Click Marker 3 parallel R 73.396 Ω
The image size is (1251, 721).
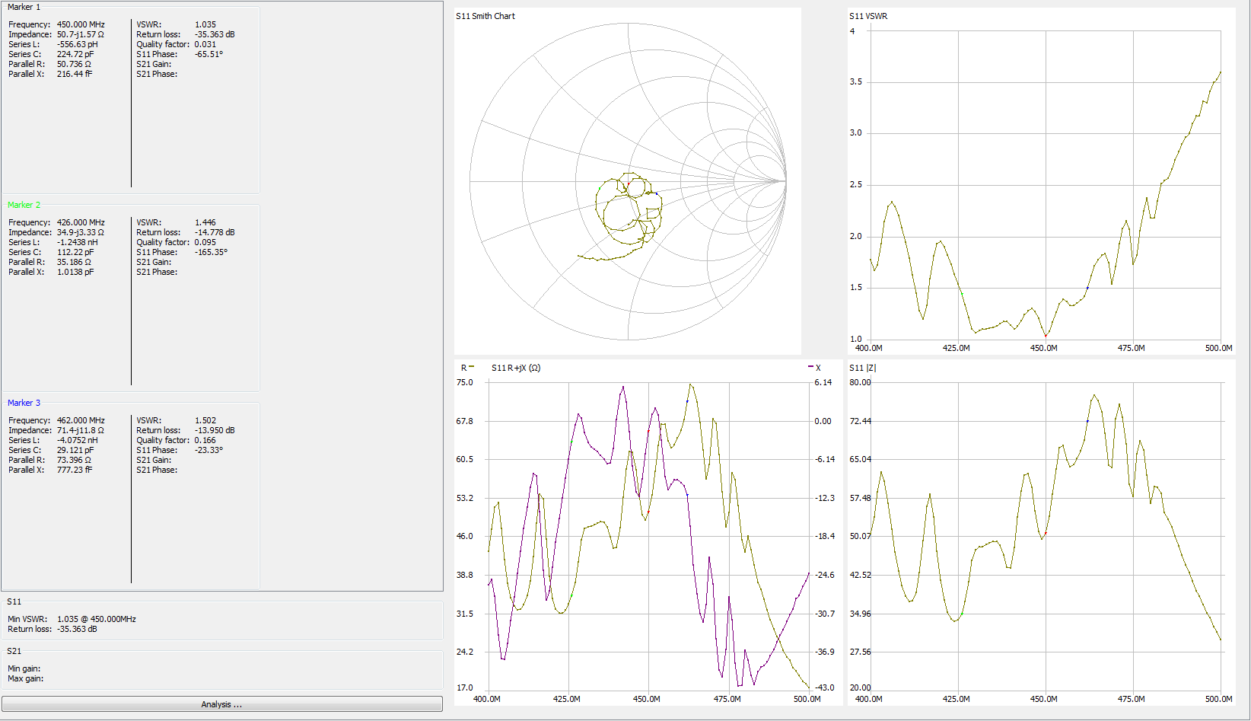pyautogui.click(x=74, y=460)
